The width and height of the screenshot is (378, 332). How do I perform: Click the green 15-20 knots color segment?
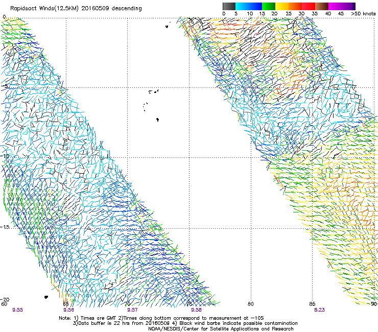[x=269, y=6]
